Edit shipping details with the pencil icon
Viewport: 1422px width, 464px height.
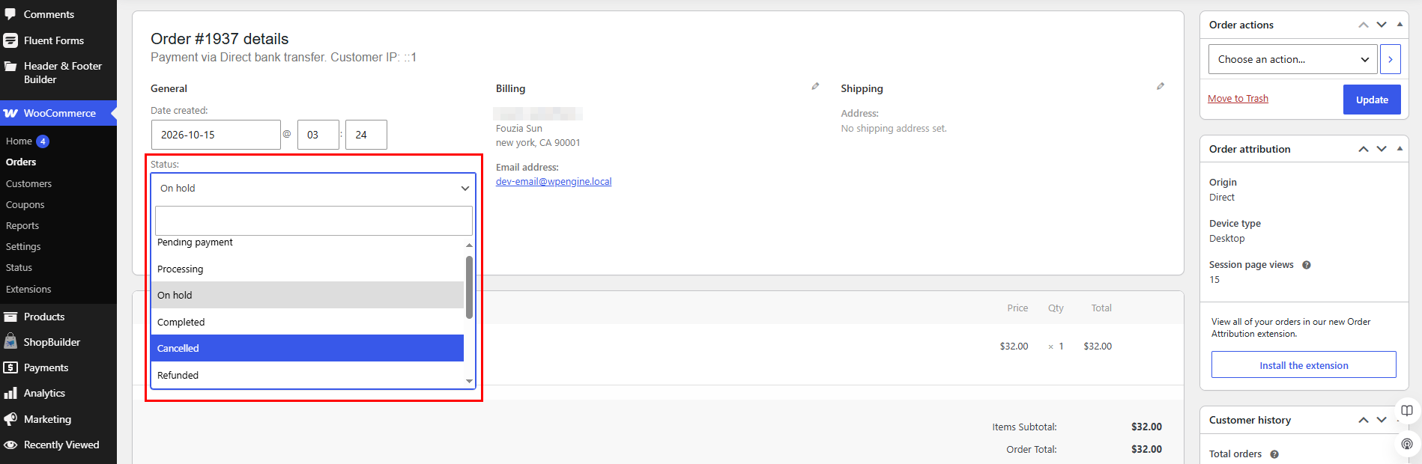[1161, 87]
